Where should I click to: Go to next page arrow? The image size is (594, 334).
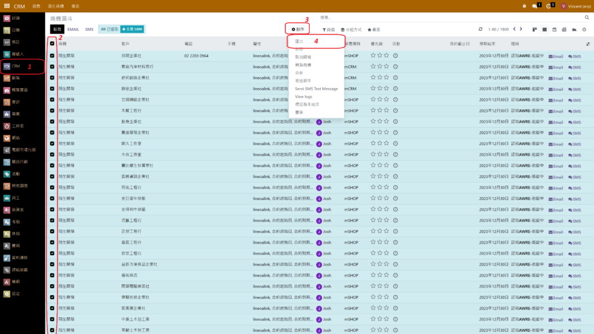point(521,29)
